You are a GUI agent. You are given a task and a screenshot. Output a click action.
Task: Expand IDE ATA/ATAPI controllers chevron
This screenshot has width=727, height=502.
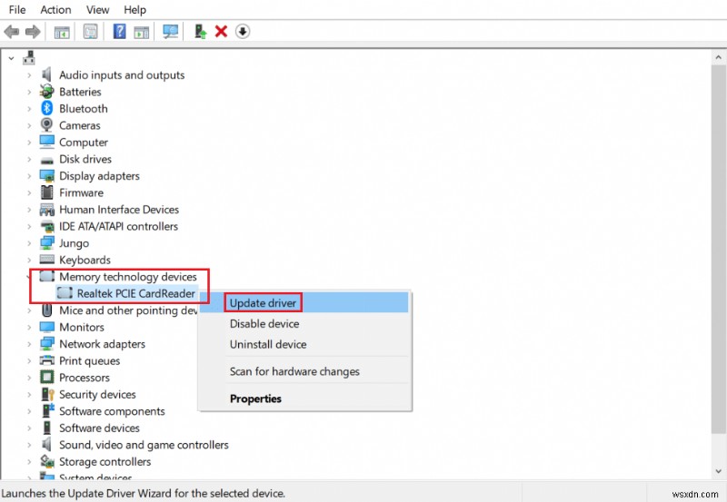tap(29, 226)
